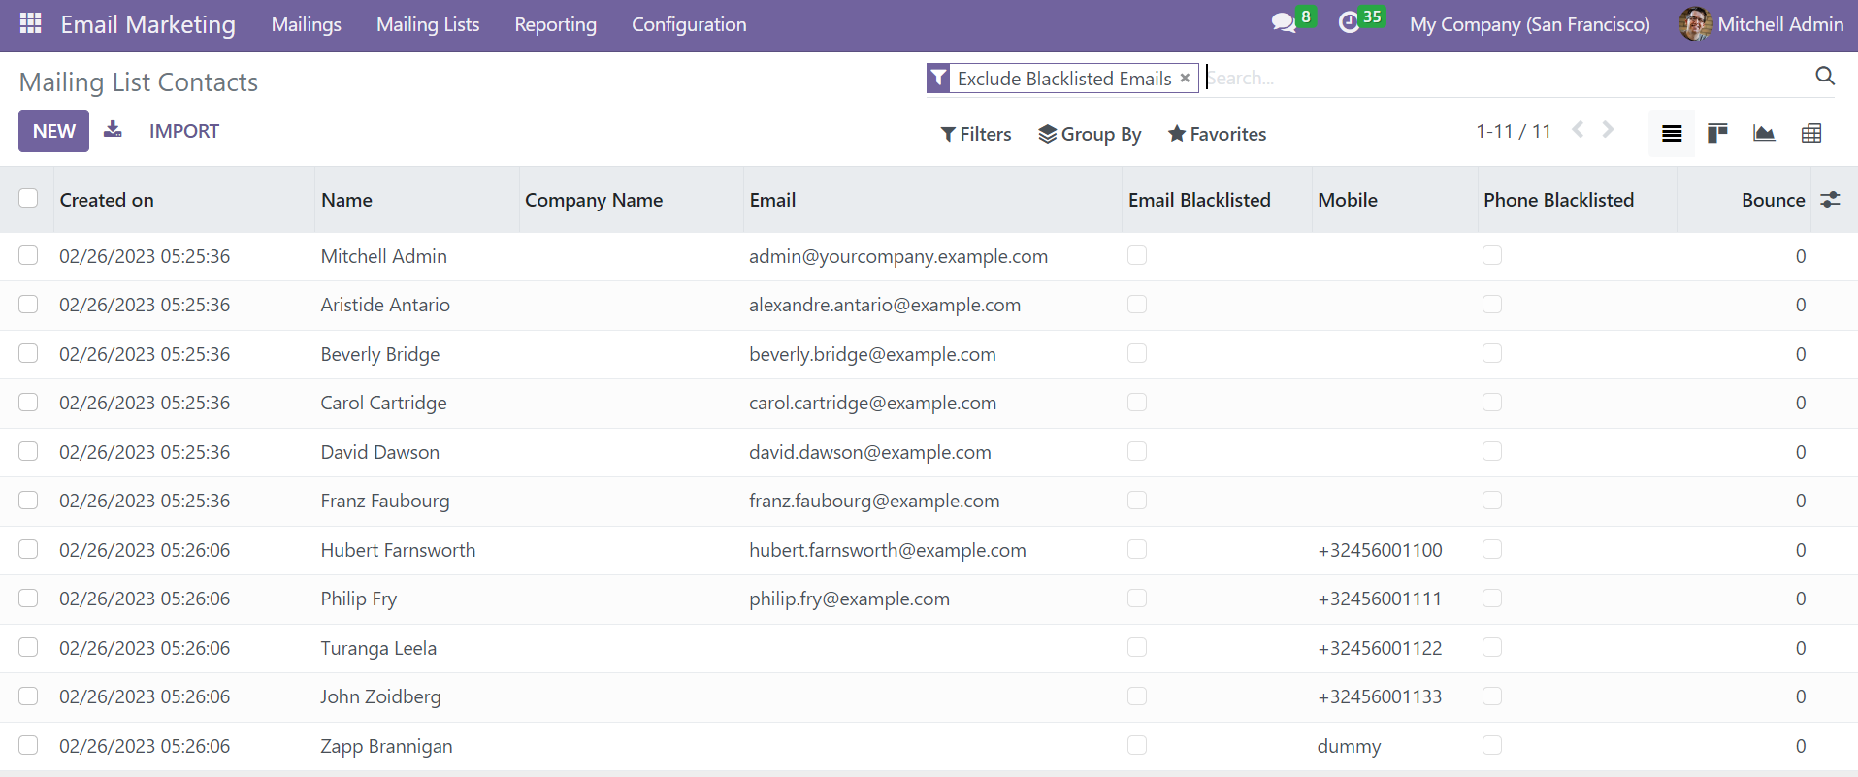The height and width of the screenshot is (777, 1858).
Task: Click mobile number +32456001100
Action: point(1380,550)
